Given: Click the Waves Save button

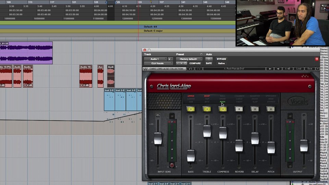Looking at the screenshot, I should click(x=310, y=69).
